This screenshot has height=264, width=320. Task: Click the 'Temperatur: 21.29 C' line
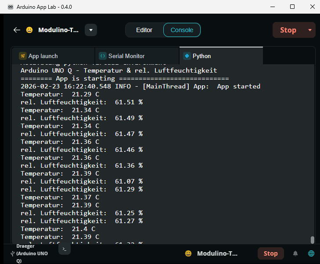coord(60,94)
